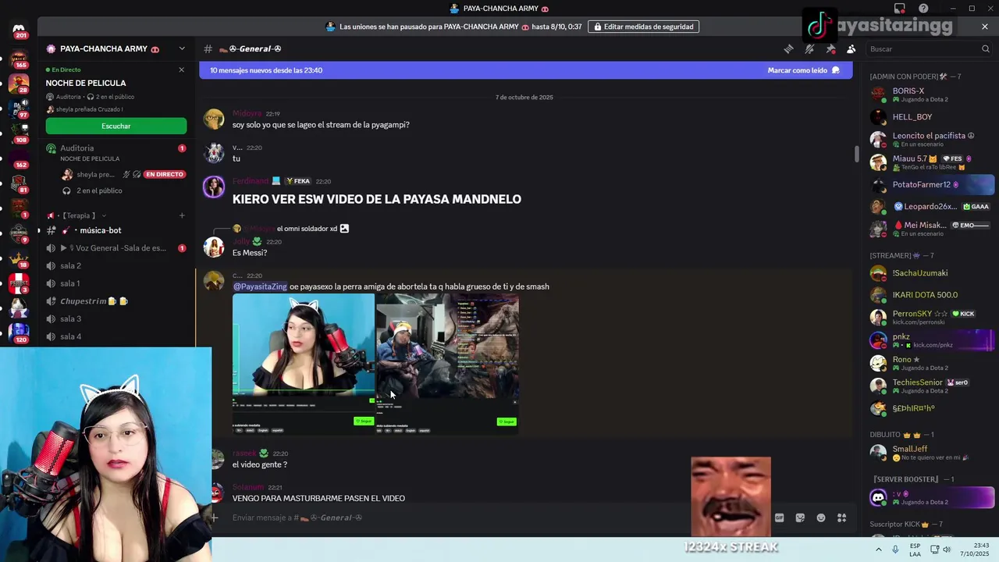Open member !SachaUzumaki profile
This screenshot has width=999, height=562.
click(930, 273)
